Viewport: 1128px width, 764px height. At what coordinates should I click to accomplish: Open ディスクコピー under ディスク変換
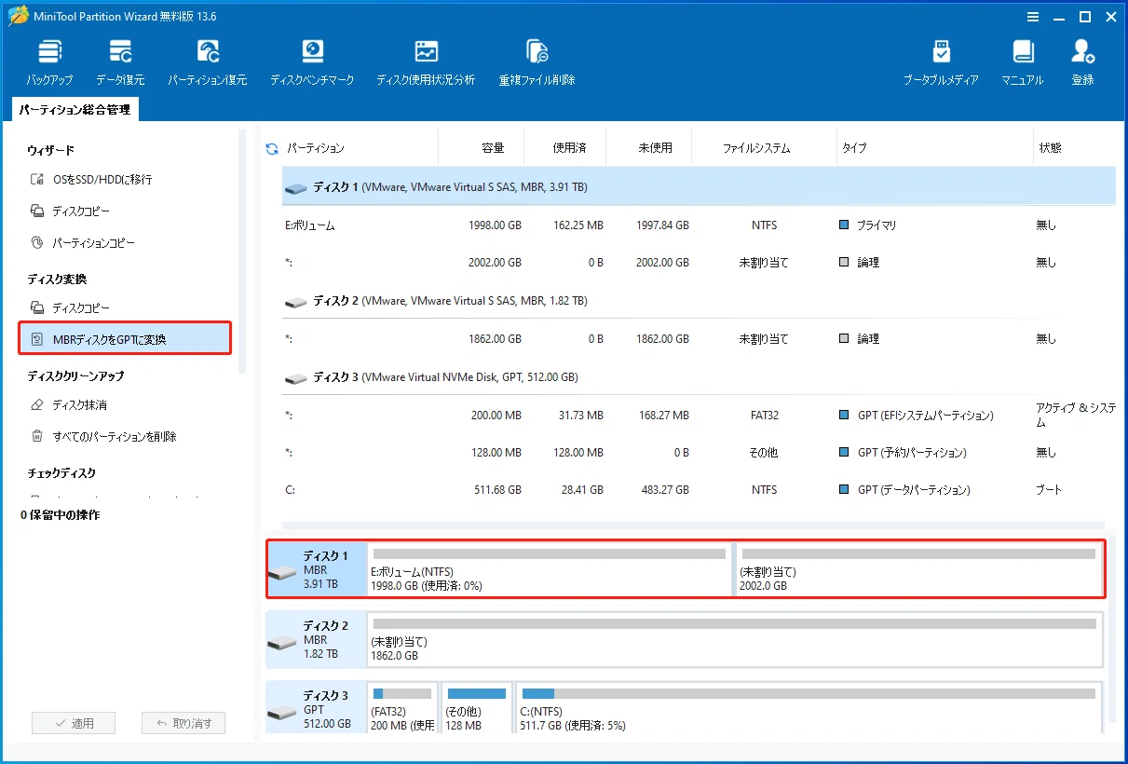pyautogui.click(x=70, y=307)
